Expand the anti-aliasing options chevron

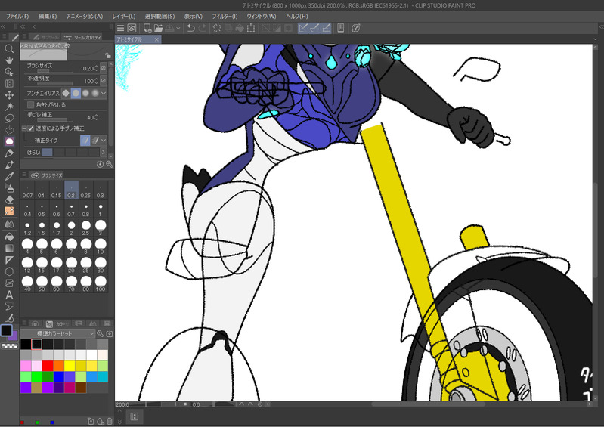click(x=104, y=93)
